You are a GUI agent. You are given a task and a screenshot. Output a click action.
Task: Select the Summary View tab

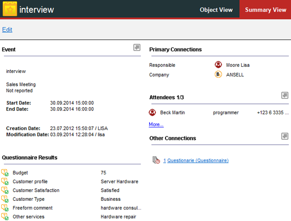tap(266, 10)
